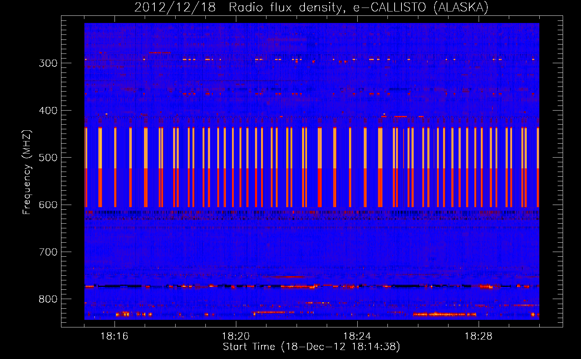The width and height of the screenshot is (581, 359).
Task: Click the '300' frequency axis label
Action: point(48,63)
